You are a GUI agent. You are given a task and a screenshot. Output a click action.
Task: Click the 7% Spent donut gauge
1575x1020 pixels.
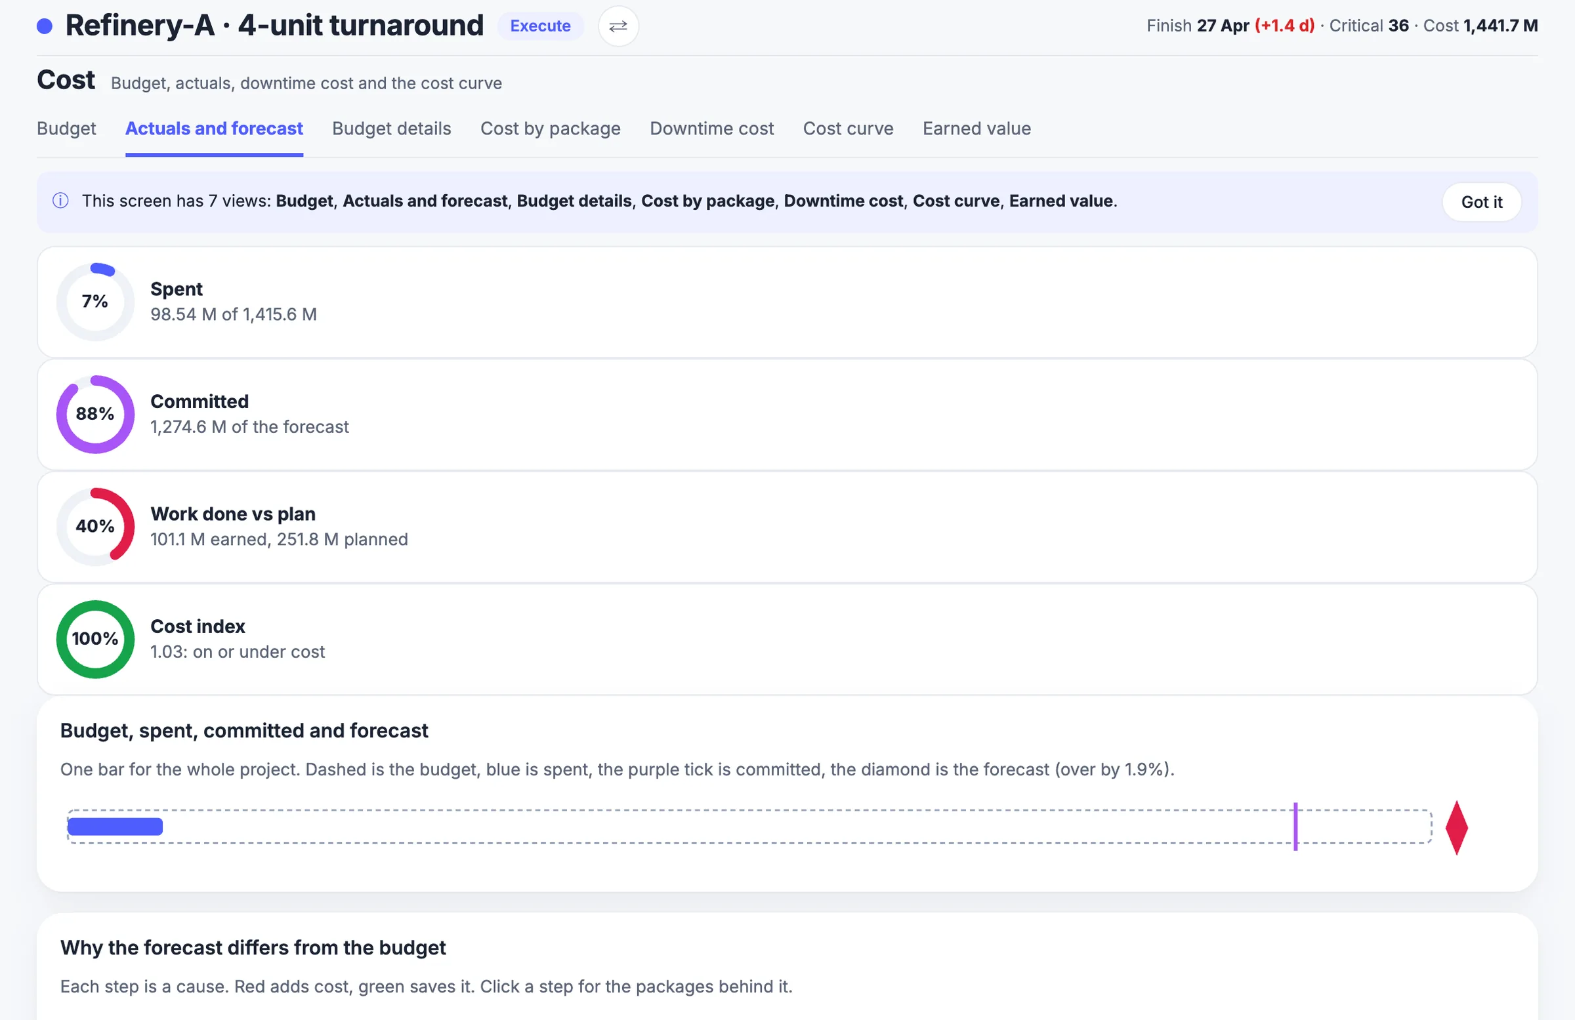pos(95,302)
